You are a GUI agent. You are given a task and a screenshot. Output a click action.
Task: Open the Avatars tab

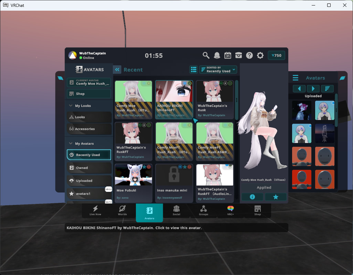pos(149,212)
